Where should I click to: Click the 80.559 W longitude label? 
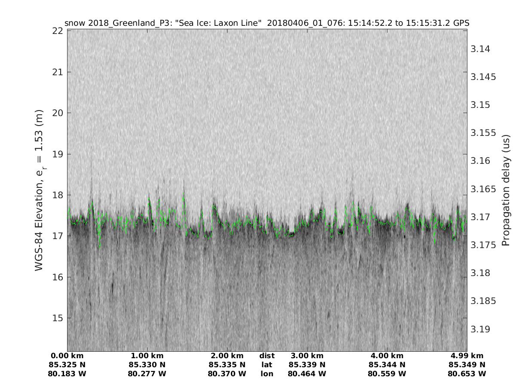pos(387,374)
